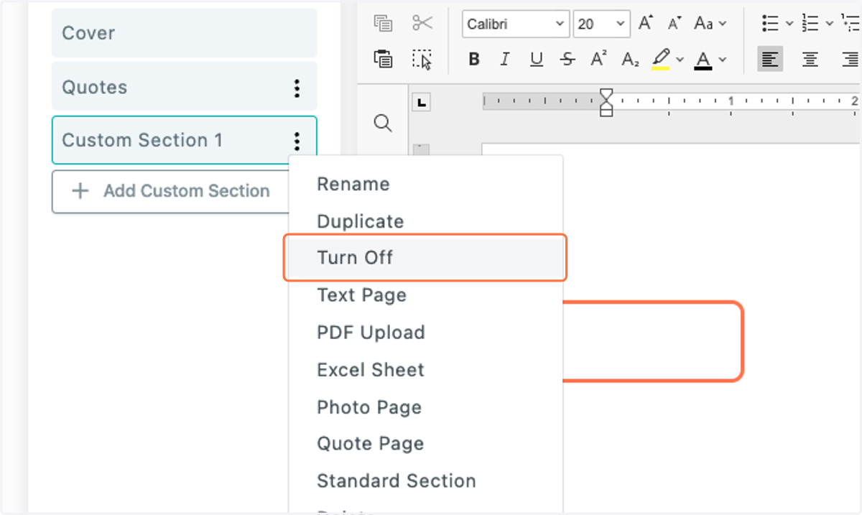Screen dimensions: 862x515
Task: Align text right
Action: pyautogui.click(x=851, y=60)
